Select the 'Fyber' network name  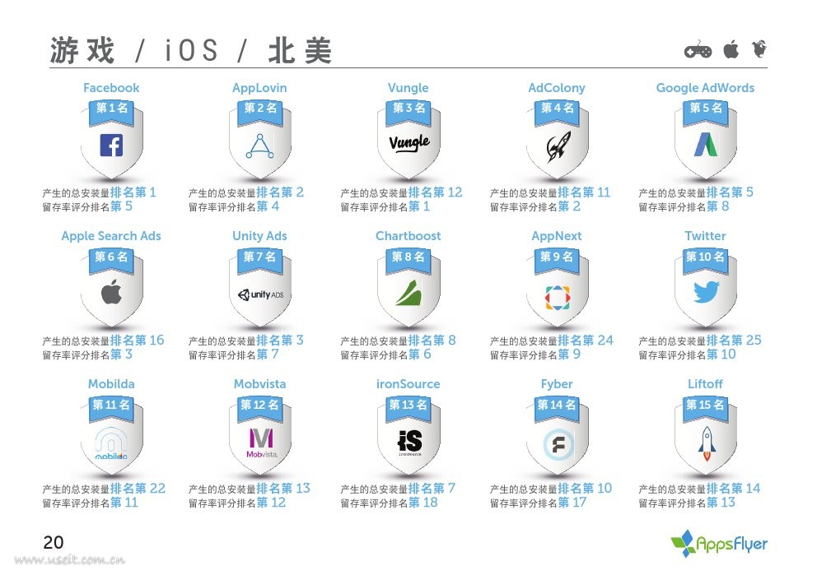point(557,384)
